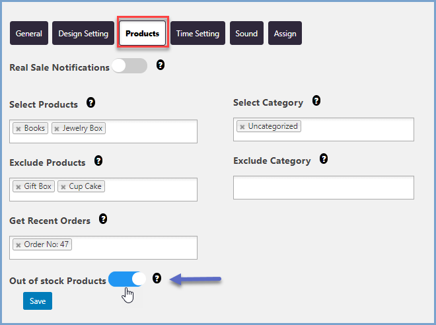Screen dimensions: 436x325
Task: Go to the Assign tab
Action: 285,34
